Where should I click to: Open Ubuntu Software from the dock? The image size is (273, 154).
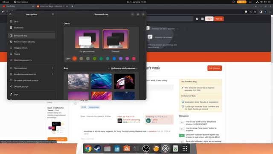127,148
